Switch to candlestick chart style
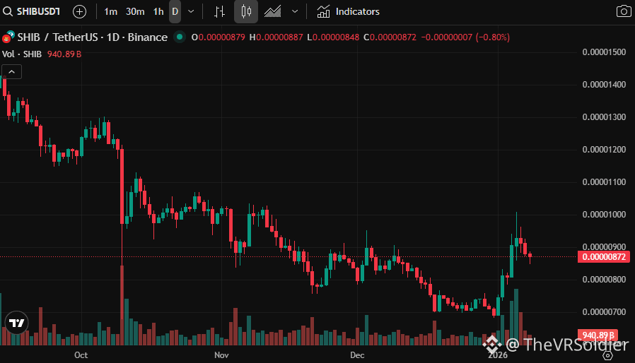Viewport: 635px width, 363px height. point(246,12)
